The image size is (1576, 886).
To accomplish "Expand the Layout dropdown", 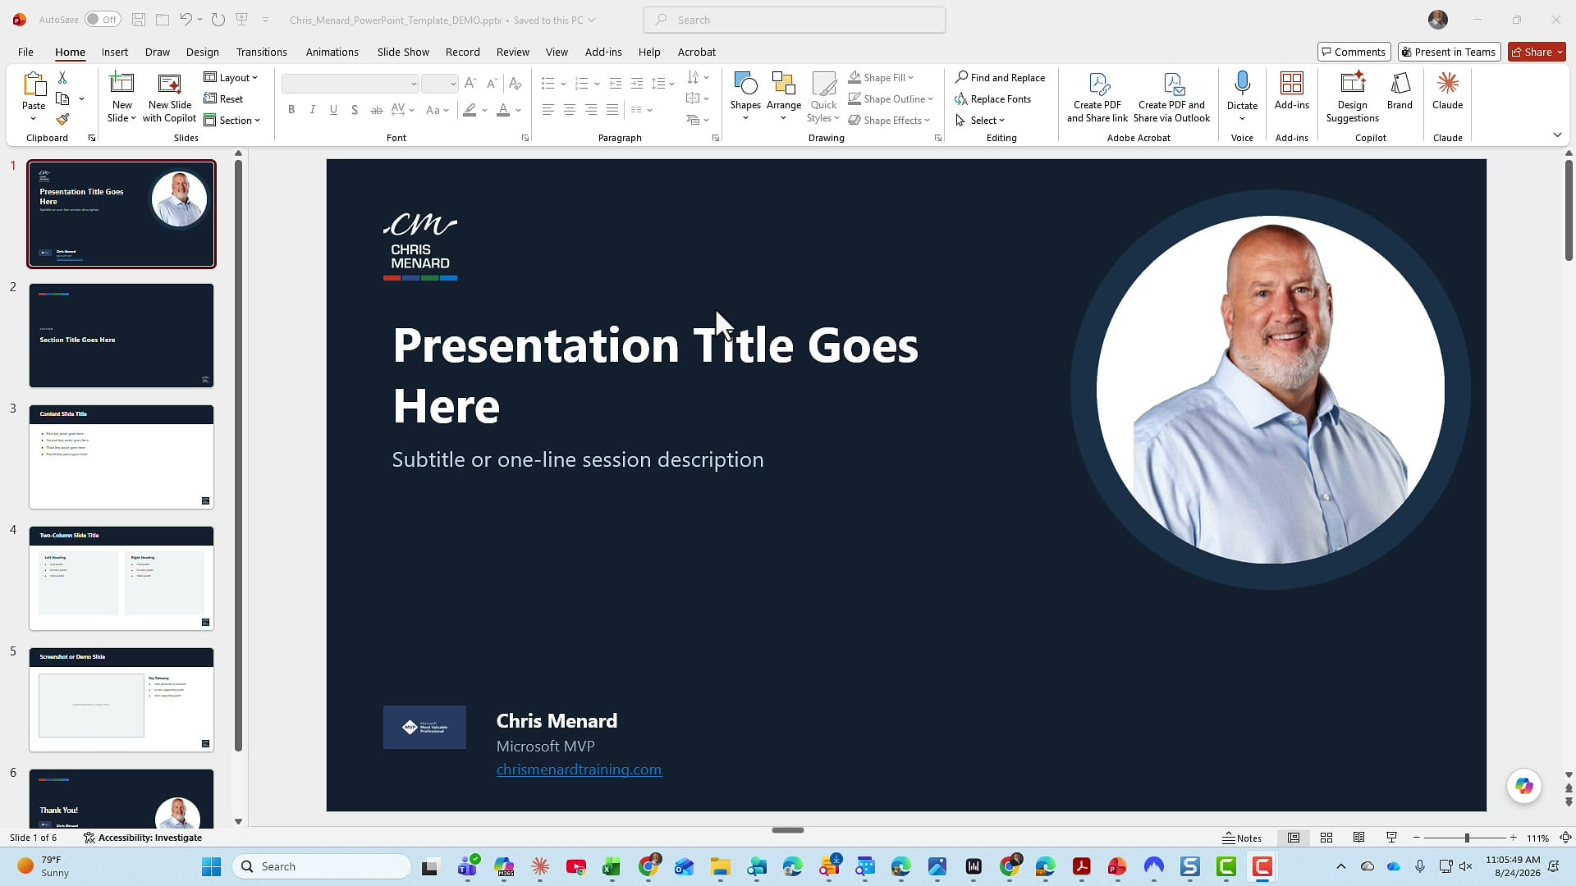I will (231, 77).
